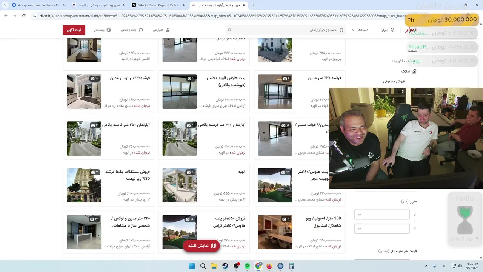Open a new browser tab

tap(253, 5)
